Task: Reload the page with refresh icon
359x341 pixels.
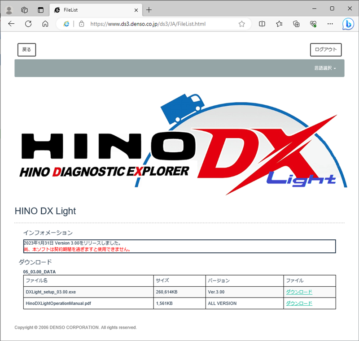Action: (28, 24)
